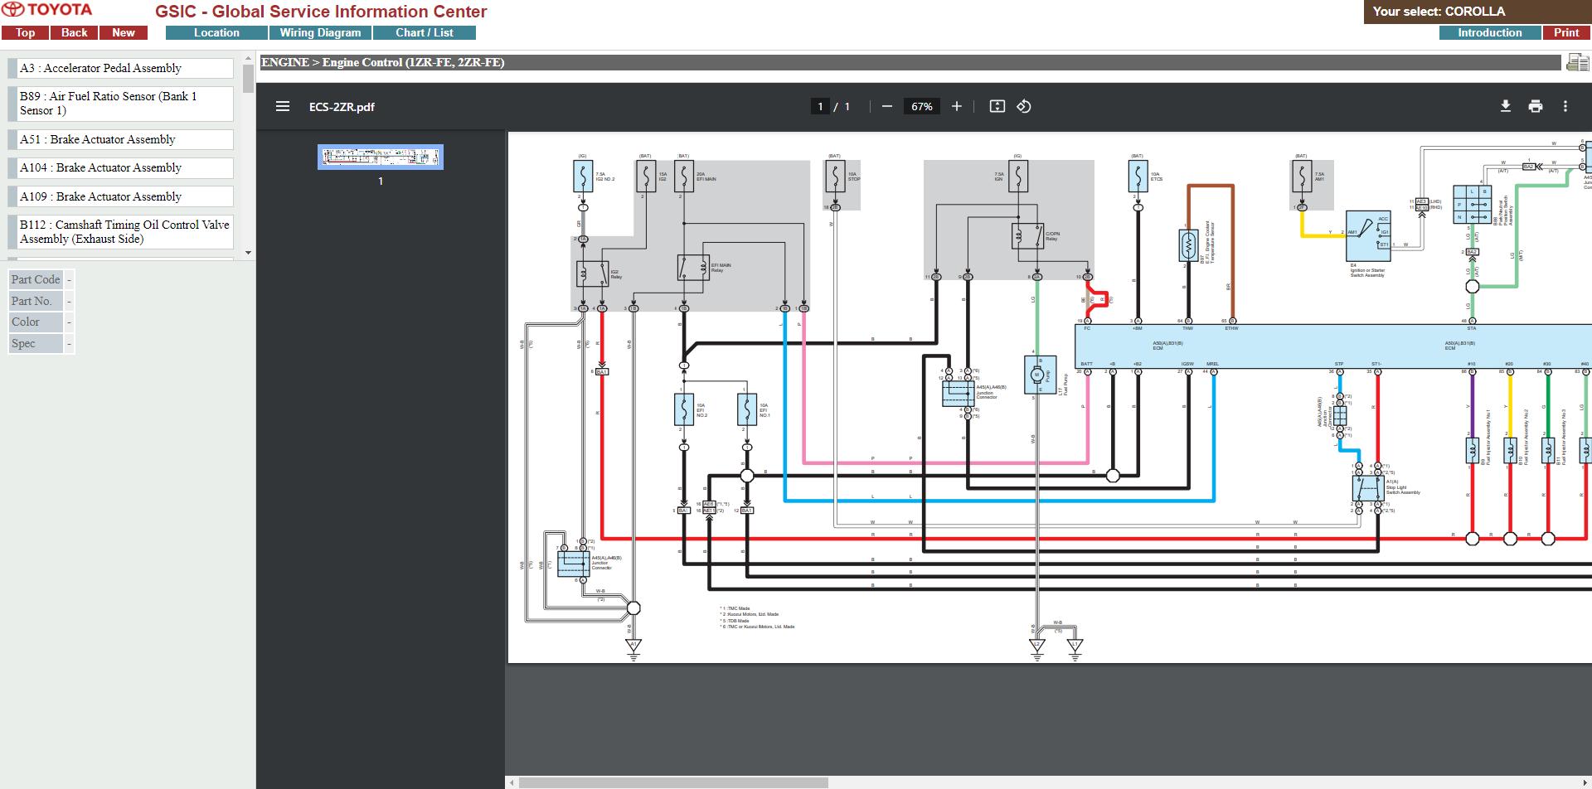Click the Part No. label
The width and height of the screenshot is (1592, 789).
point(36,301)
